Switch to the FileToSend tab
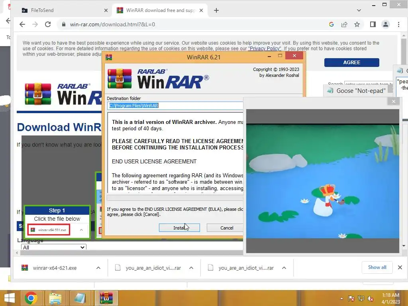Image resolution: width=408 pixels, height=306 pixels. (x=42, y=10)
